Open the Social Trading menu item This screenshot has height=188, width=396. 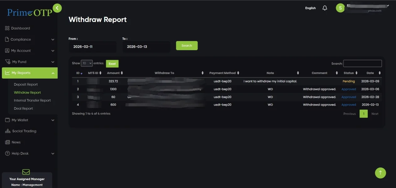click(24, 131)
